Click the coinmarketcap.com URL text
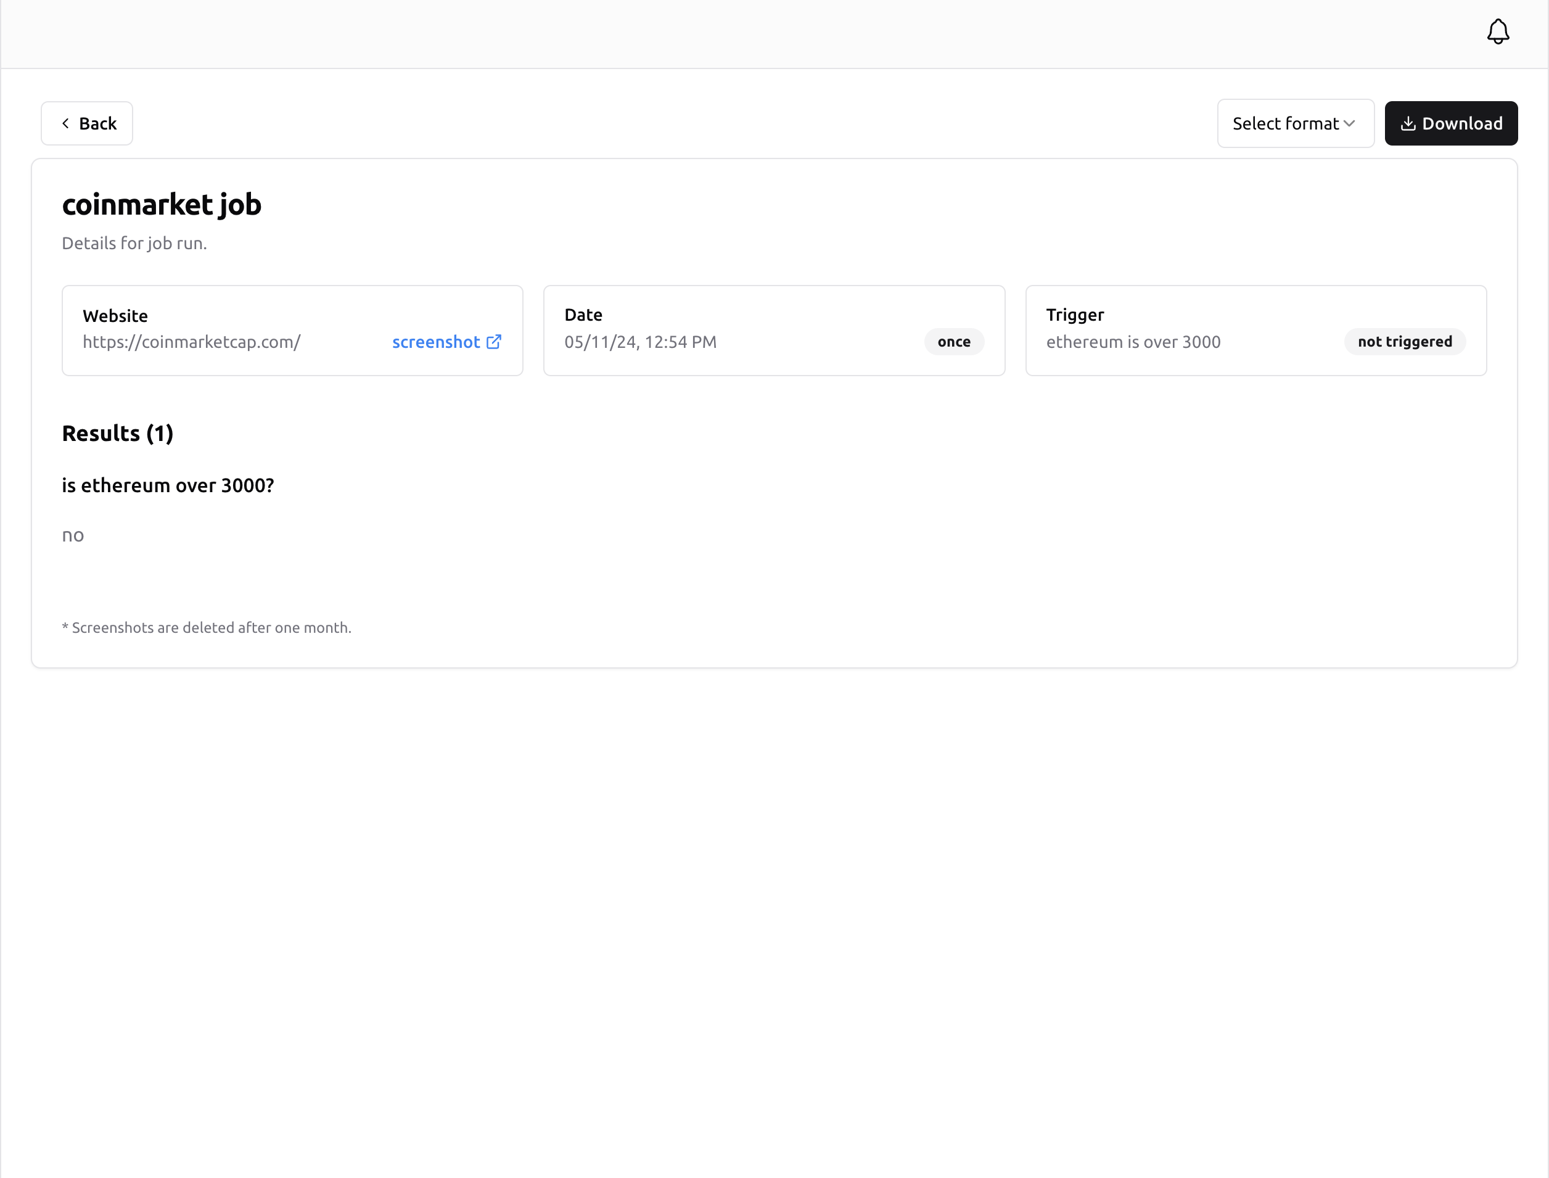Viewport: 1549px width, 1178px height. (x=191, y=342)
